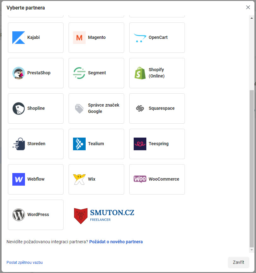Pick the Teespring partner label

point(159,144)
